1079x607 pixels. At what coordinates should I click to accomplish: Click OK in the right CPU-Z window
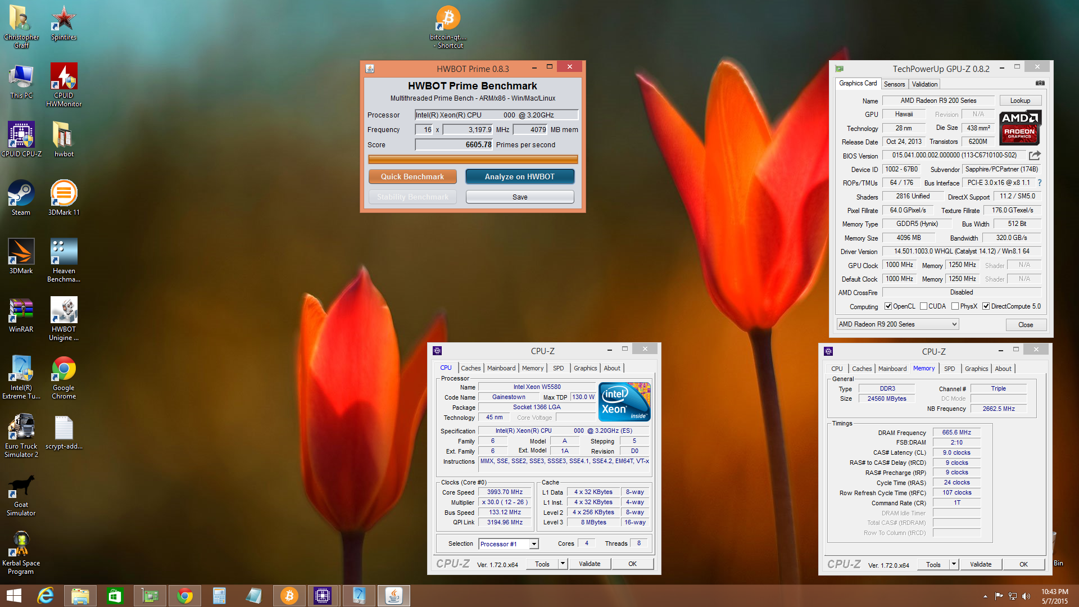pos(1023,564)
